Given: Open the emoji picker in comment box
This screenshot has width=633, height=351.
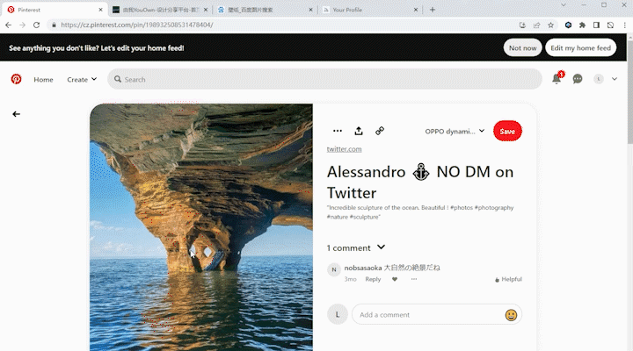Looking at the screenshot, I should tap(511, 315).
